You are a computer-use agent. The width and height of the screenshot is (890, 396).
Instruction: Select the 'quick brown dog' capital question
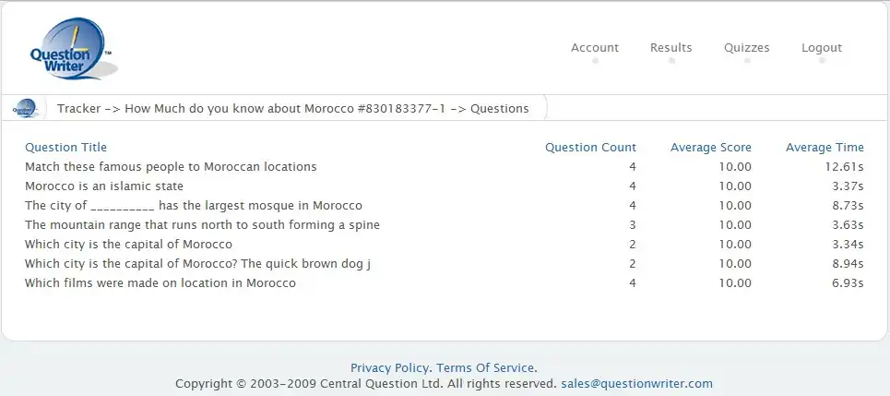click(x=197, y=264)
